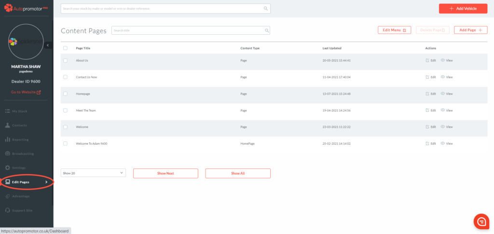
Task: Select the Welcome To Adam 9600 checkbox
Action: point(65,144)
